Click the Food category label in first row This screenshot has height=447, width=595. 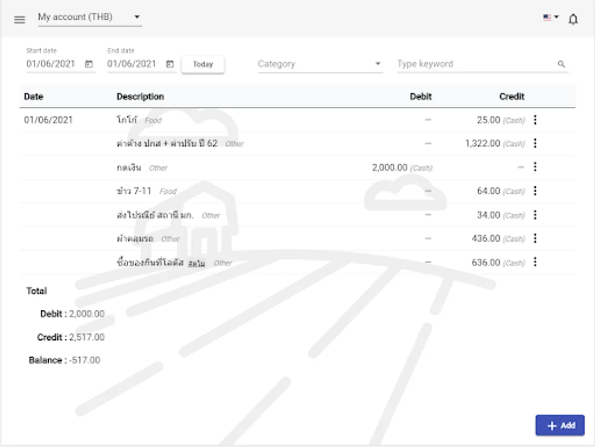153,121
